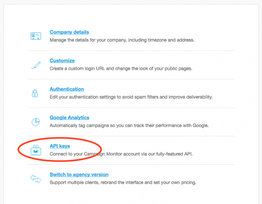Click the automatically tag campaigns description
This screenshot has width=262, height=204.
(x=129, y=125)
